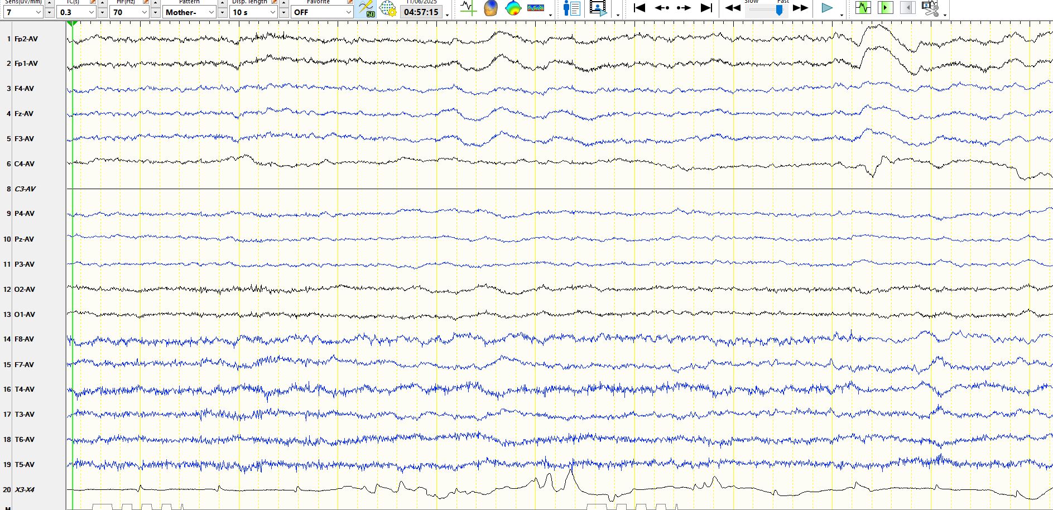
Task: Select the Fp1-AV channel label
Action: (26, 64)
